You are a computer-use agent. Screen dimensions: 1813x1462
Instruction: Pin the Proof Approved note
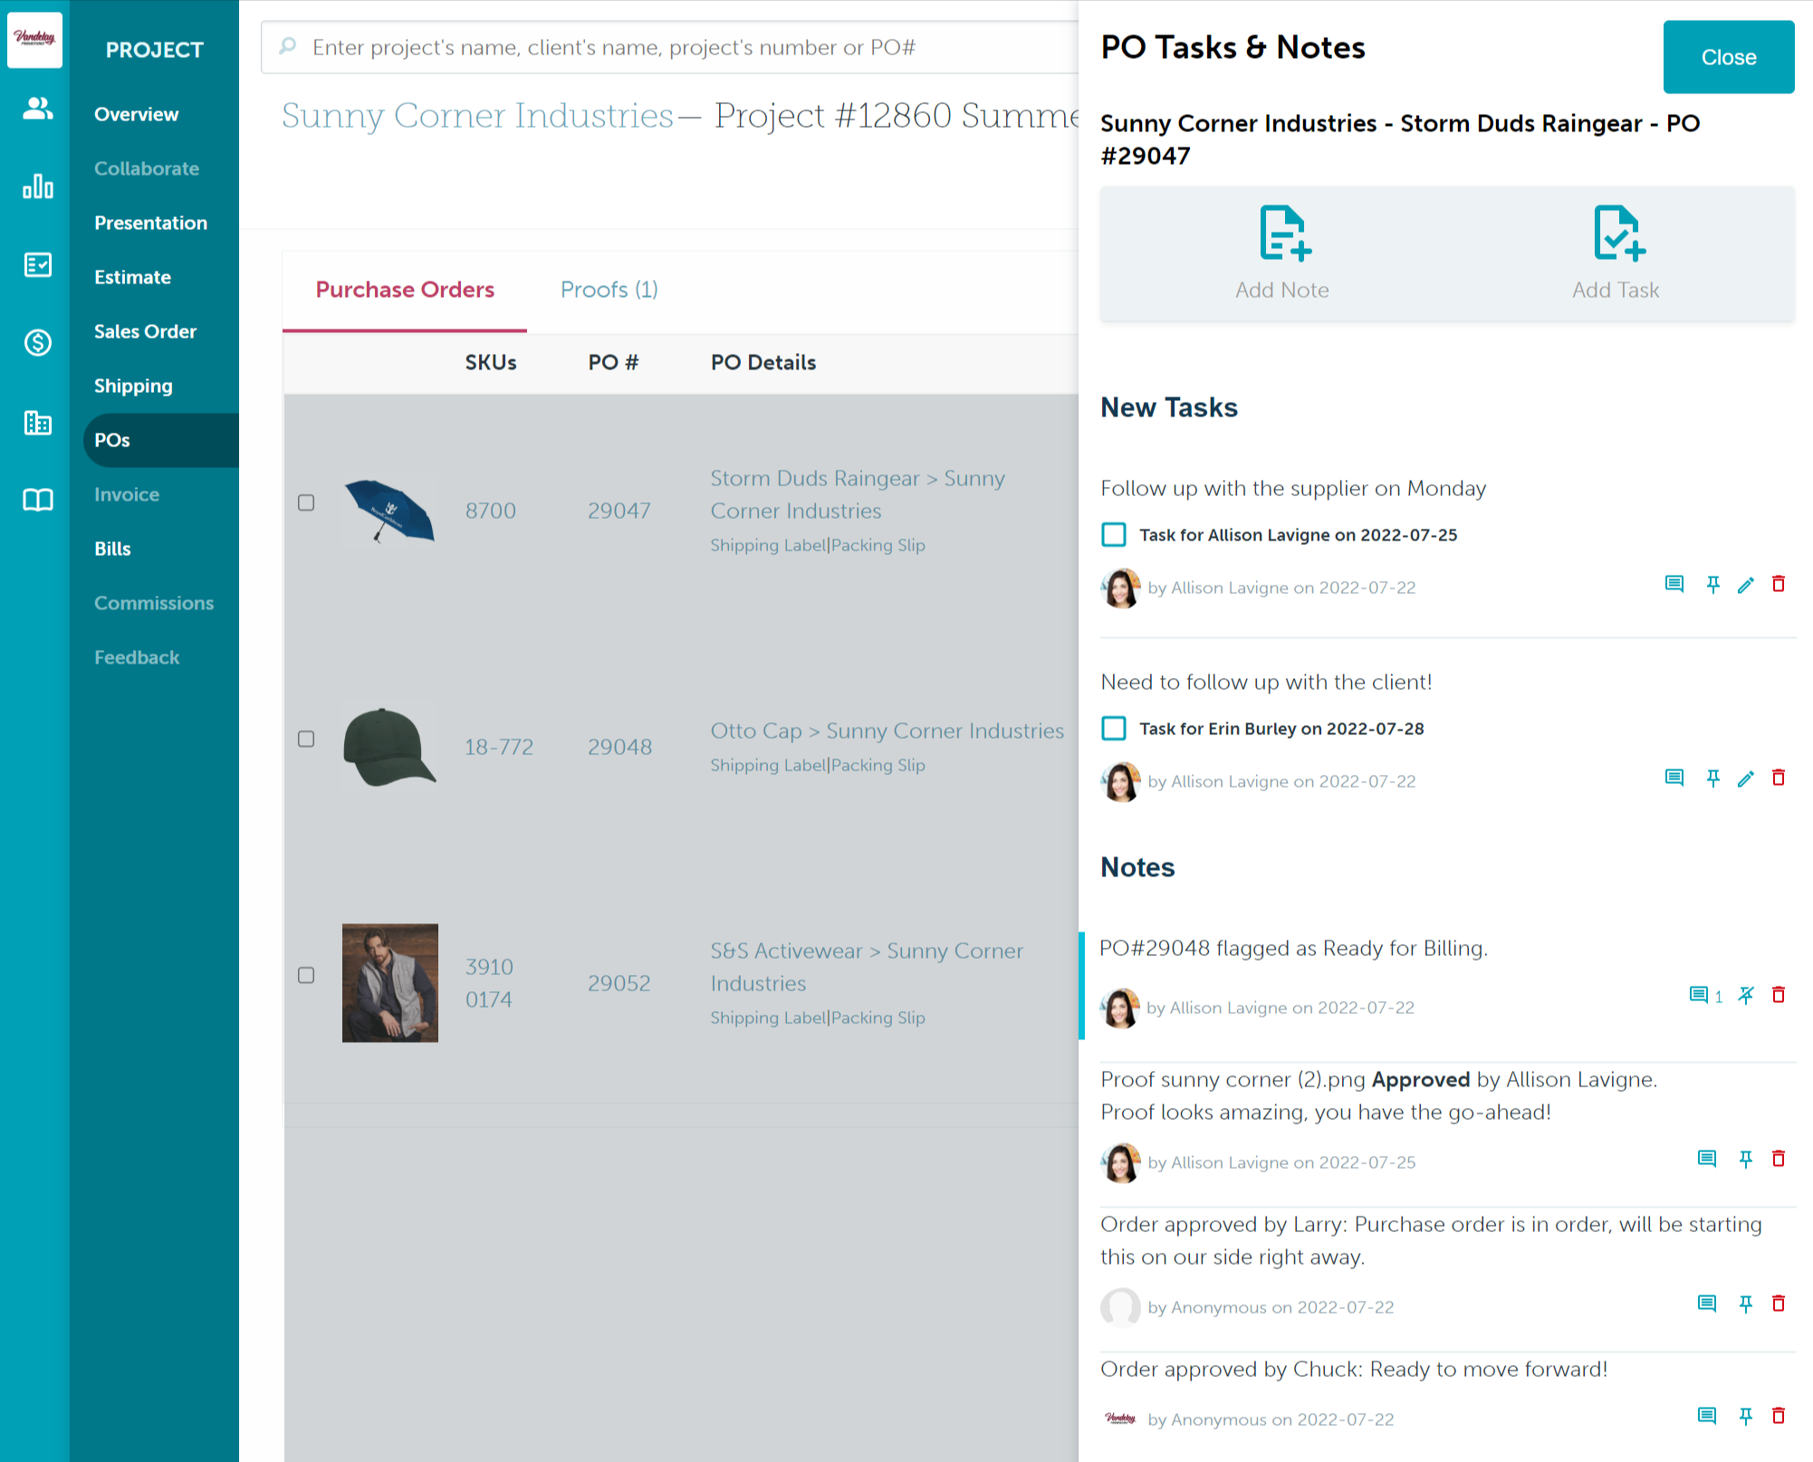point(1746,1159)
